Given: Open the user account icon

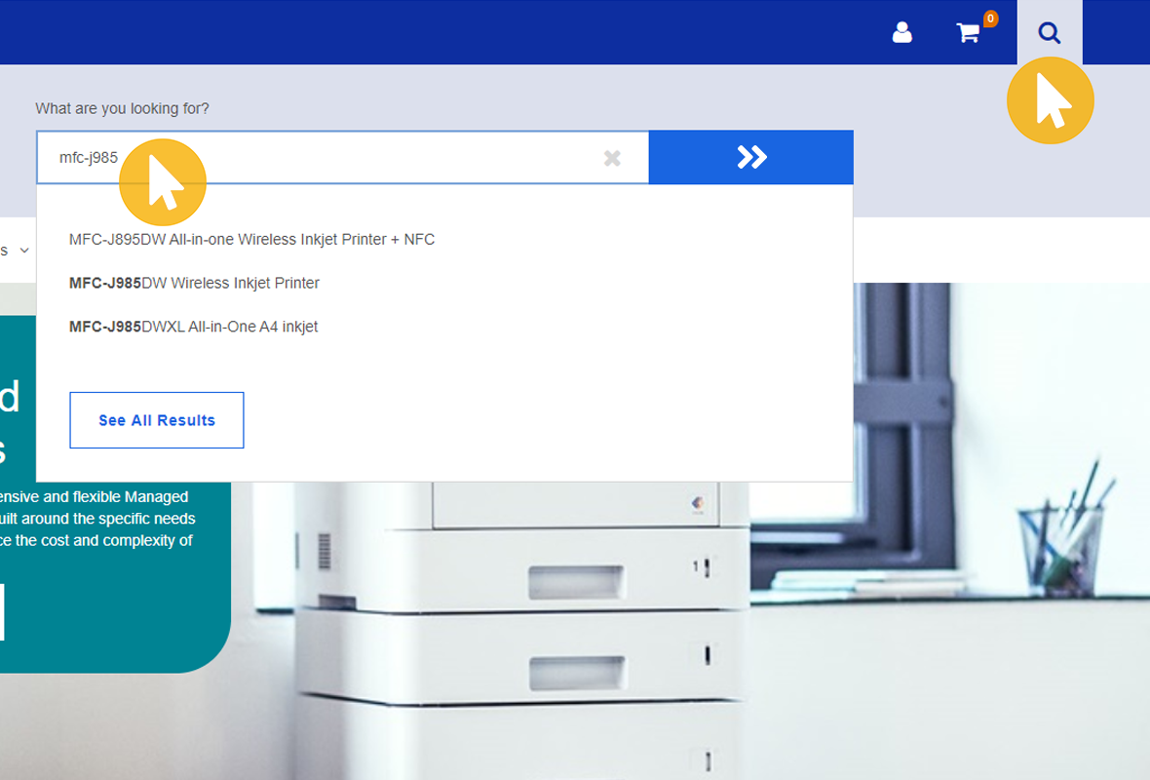Looking at the screenshot, I should [901, 32].
